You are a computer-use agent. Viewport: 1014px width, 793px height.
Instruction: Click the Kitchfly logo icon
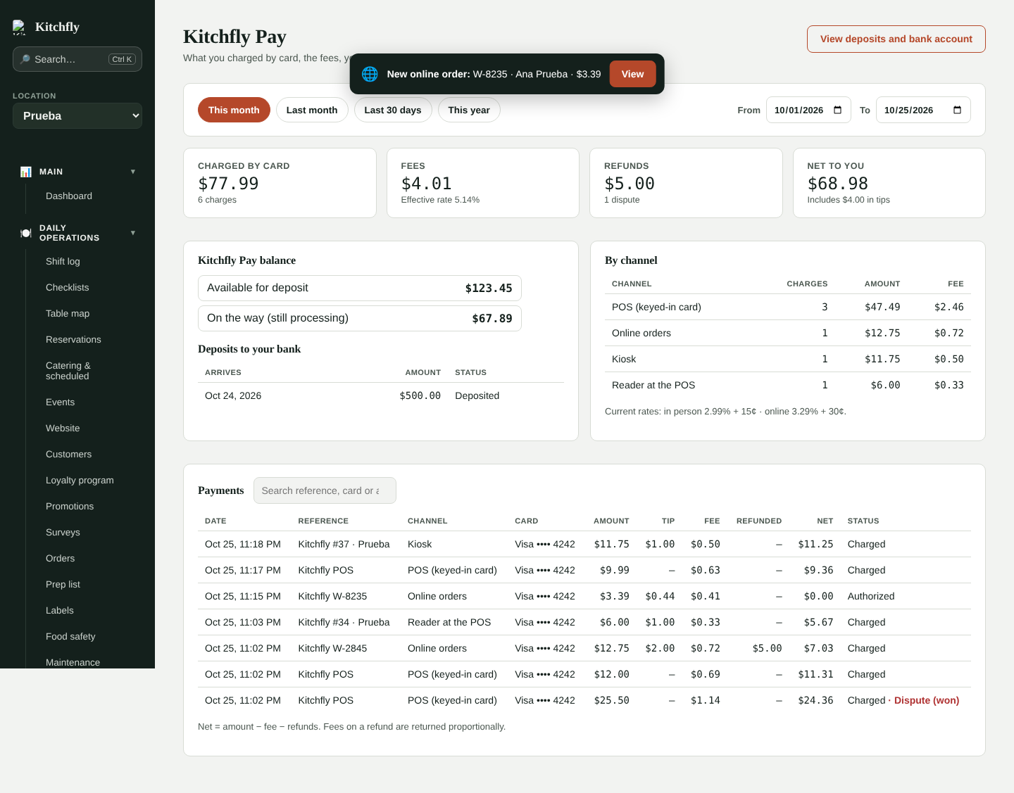20,27
